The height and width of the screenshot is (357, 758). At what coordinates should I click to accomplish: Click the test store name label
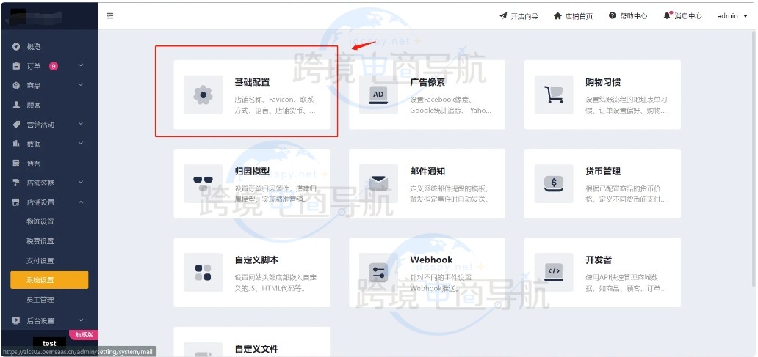point(49,344)
